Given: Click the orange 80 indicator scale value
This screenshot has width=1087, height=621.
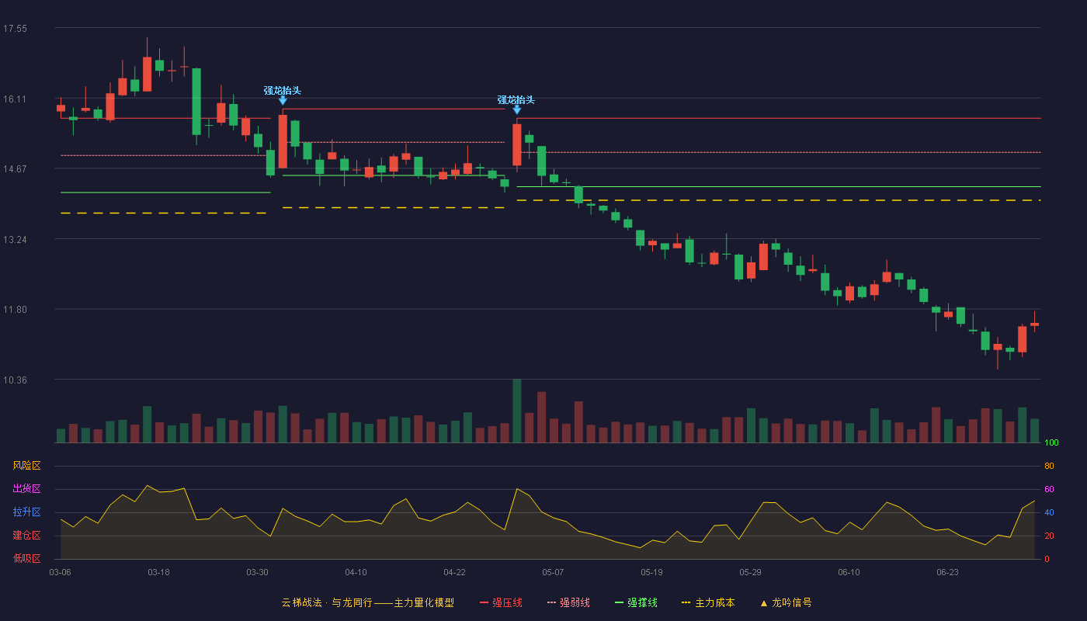Looking at the screenshot, I should pos(1049,466).
